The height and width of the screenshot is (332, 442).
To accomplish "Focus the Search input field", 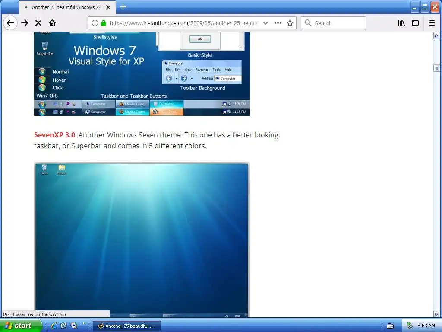I will [x=333, y=23].
